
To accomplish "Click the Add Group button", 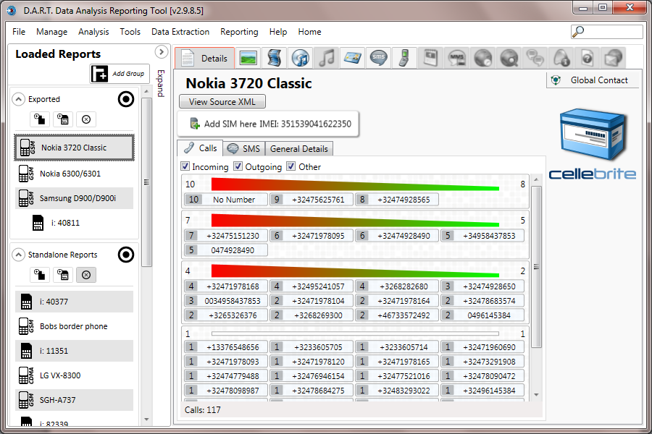I will point(120,74).
